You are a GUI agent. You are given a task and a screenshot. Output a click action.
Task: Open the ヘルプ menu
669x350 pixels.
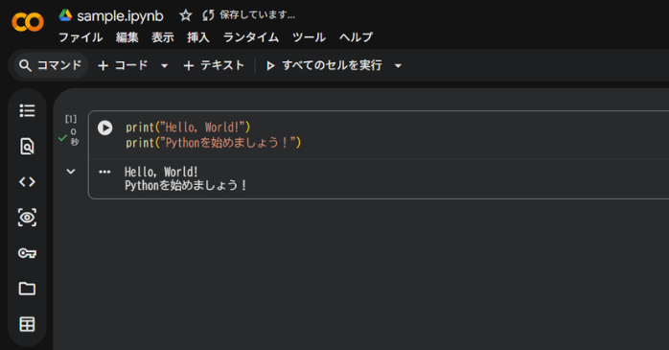(356, 37)
